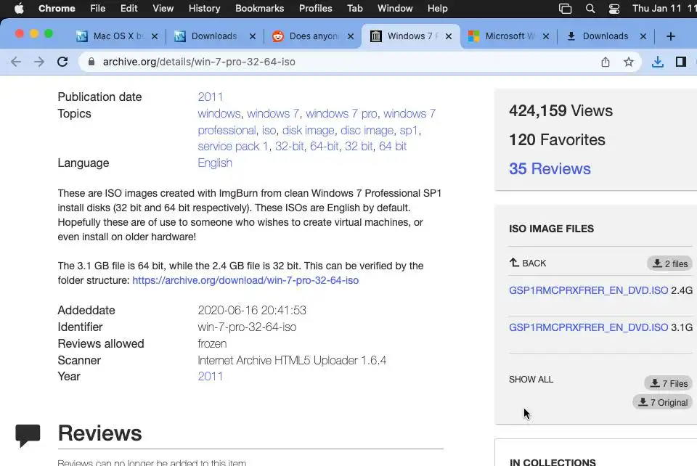Open the Bookmarks menu
This screenshot has height=466, width=697.
(x=260, y=9)
